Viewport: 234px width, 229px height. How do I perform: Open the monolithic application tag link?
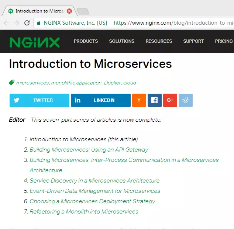[x=76, y=83]
